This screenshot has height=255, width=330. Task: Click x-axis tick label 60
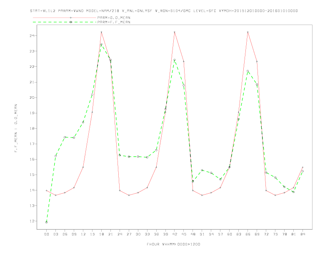click(x=230, y=234)
